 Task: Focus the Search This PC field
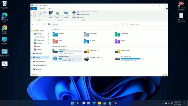pos(146,24)
